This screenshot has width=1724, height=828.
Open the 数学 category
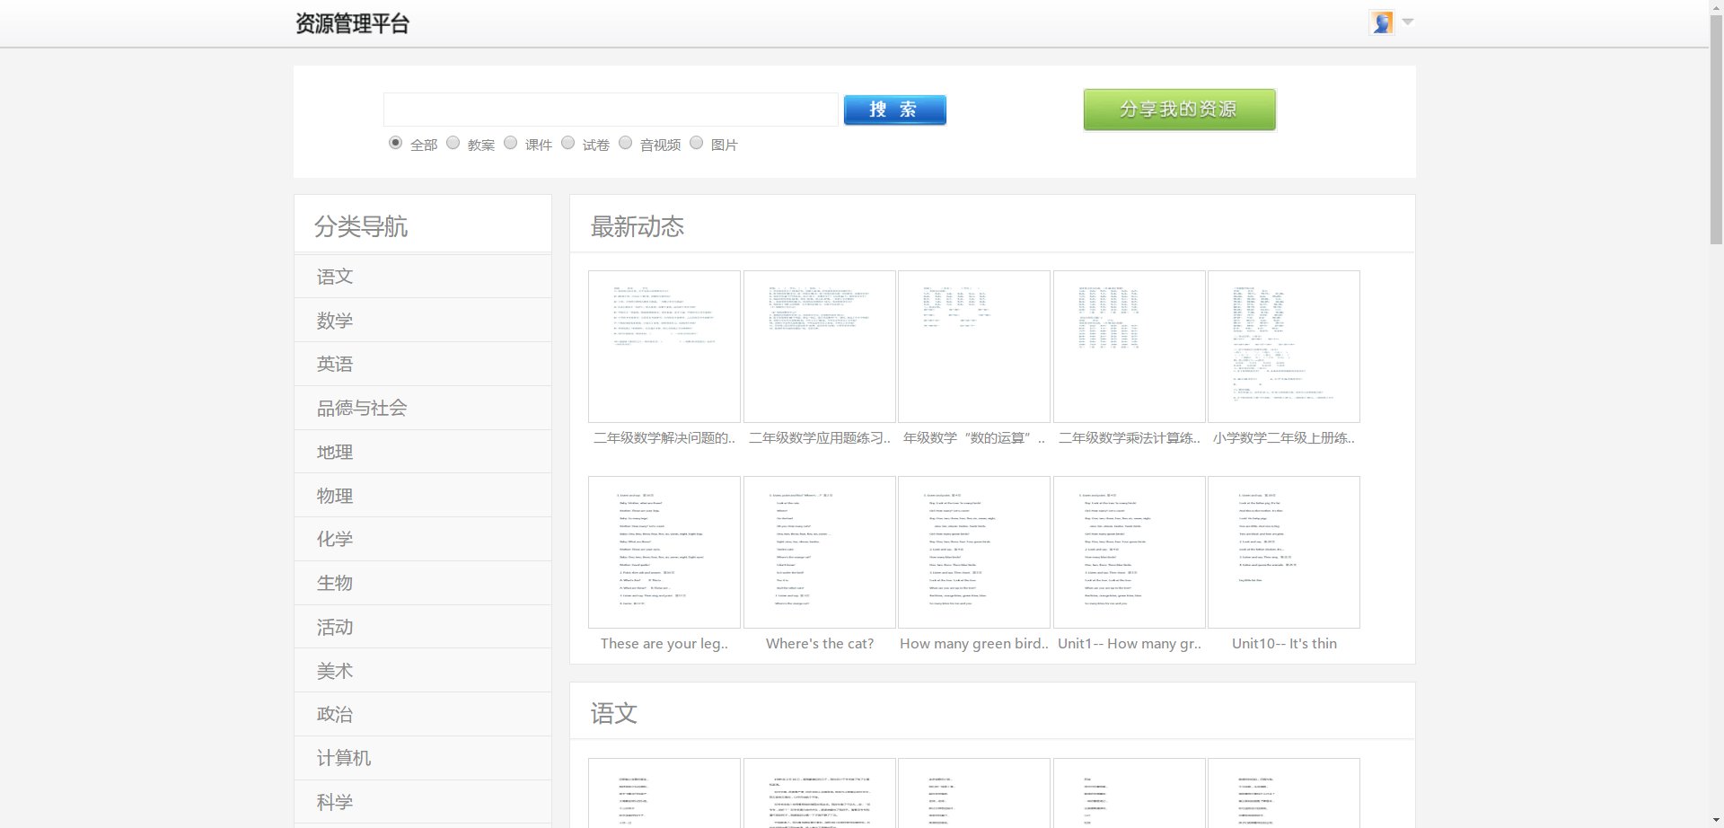(x=423, y=321)
